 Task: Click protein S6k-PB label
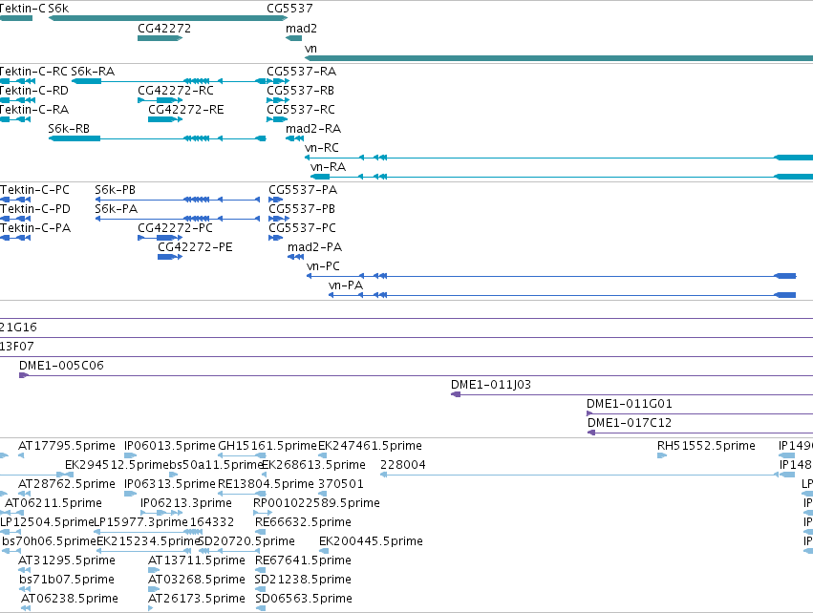115,190
